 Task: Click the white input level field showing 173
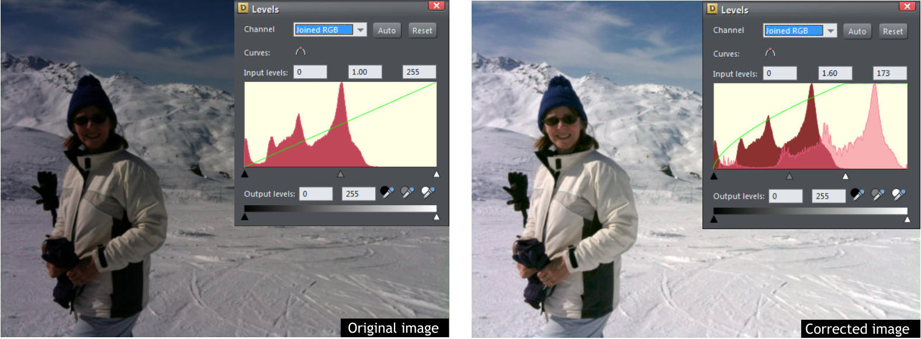tap(890, 73)
